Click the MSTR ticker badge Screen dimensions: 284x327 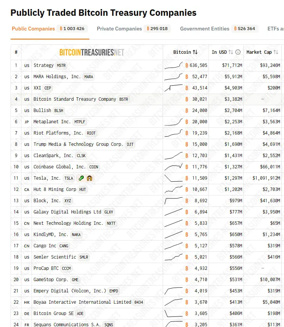pyautogui.click(x=61, y=65)
